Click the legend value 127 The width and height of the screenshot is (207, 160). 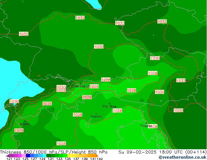click(34, 159)
